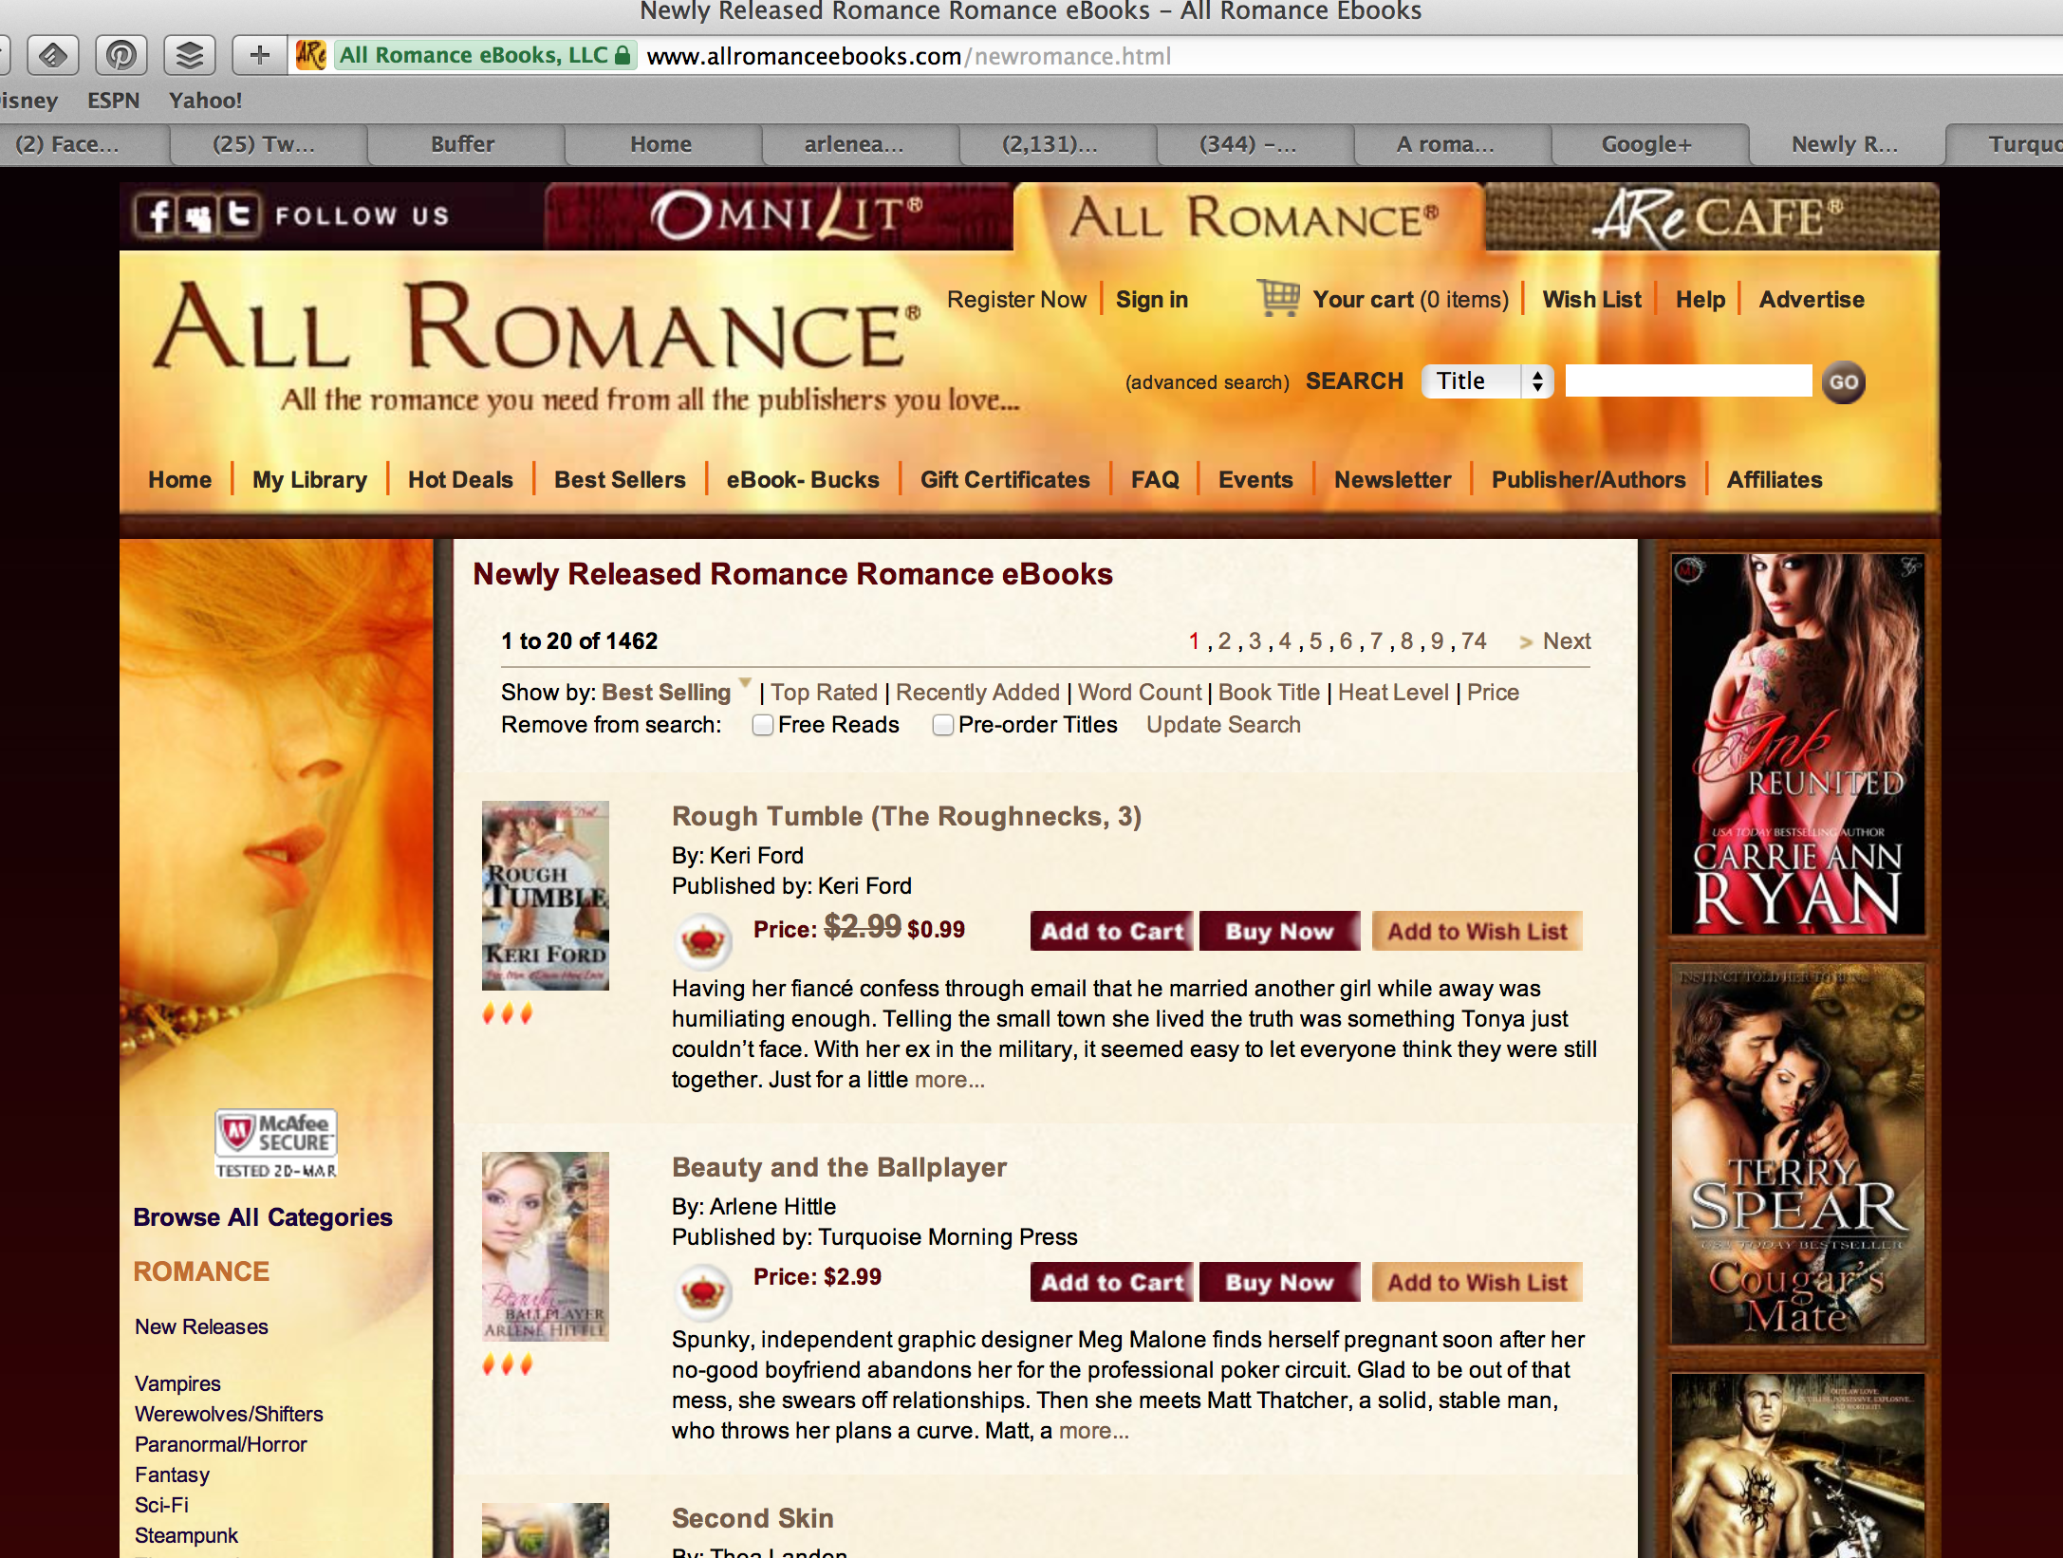Open the Best Sellers menu item
The height and width of the screenshot is (1558, 2063).
(x=620, y=479)
